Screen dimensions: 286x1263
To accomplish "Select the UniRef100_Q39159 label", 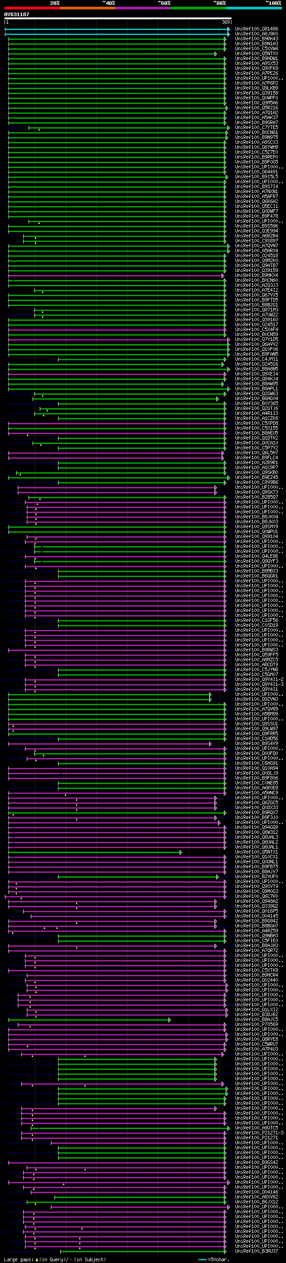I will 257,270.
